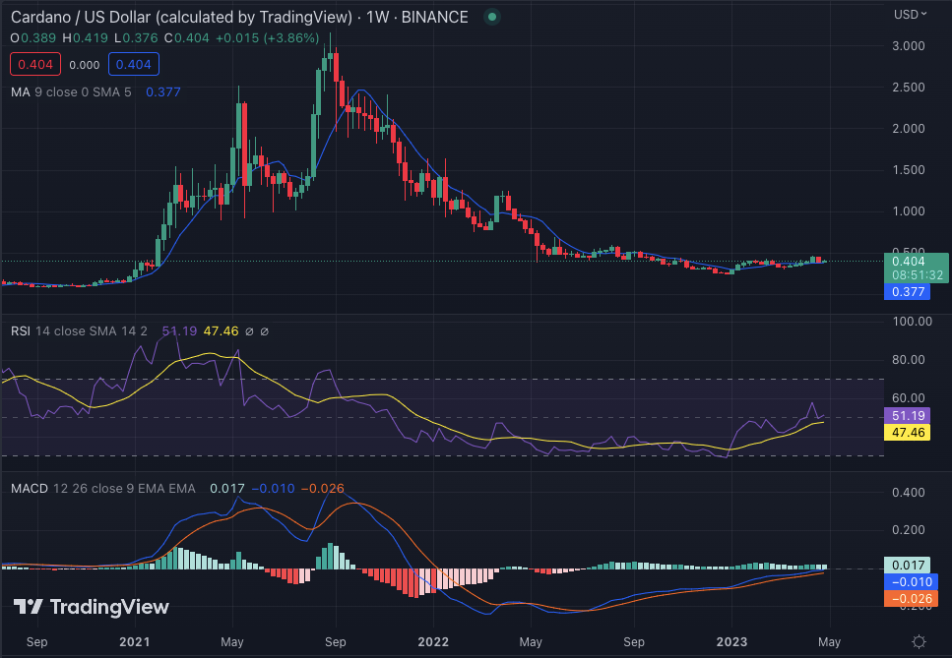Click the 2022 label on time axis
The width and height of the screenshot is (952, 658).
[x=433, y=641]
